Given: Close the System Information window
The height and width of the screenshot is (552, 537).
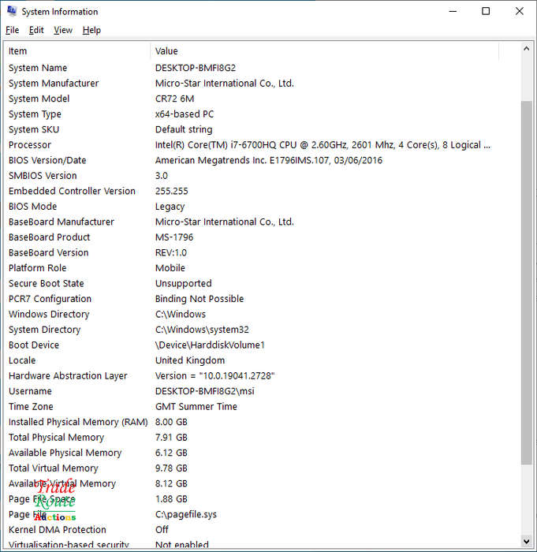Looking at the screenshot, I should 520,11.
